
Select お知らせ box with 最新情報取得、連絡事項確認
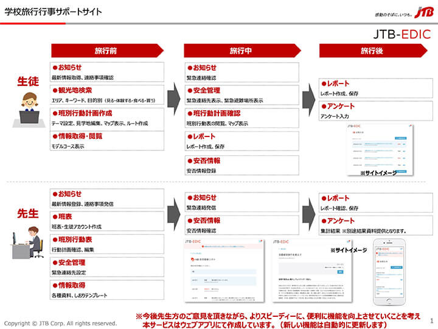coord(107,72)
